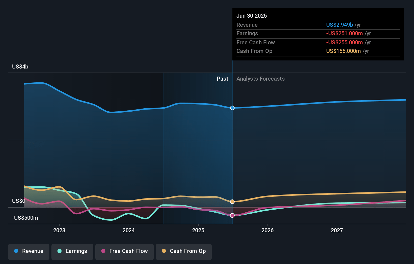414x264 pixels.
Task: Click the US$4b y-axis label
Action: pyautogui.click(x=20, y=67)
